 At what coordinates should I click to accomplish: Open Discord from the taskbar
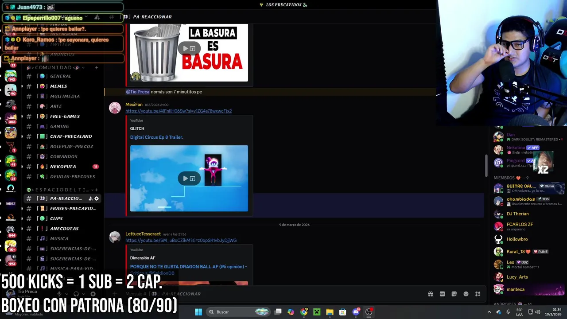pos(356,312)
